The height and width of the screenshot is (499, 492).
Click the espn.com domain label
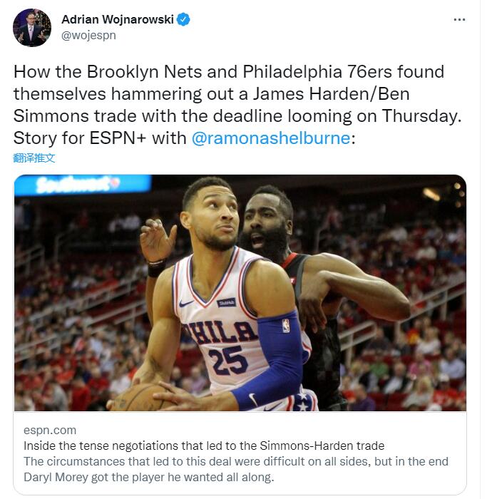point(50,431)
